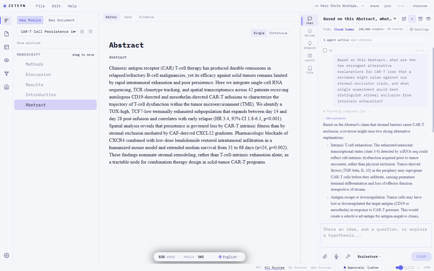Viewport: 434px width, 271px height.
Task: Open the Hero Shots Workspace dropdown
Action: pyautogui.click(x=339, y=6)
